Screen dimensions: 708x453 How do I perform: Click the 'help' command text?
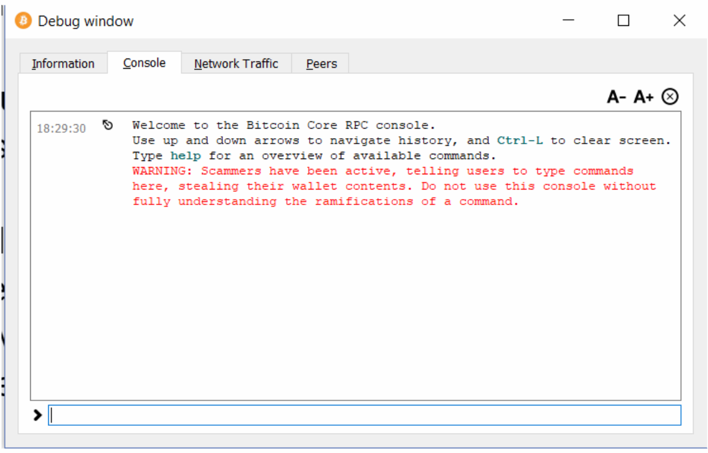pyautogui.click(x=186, y=156)
